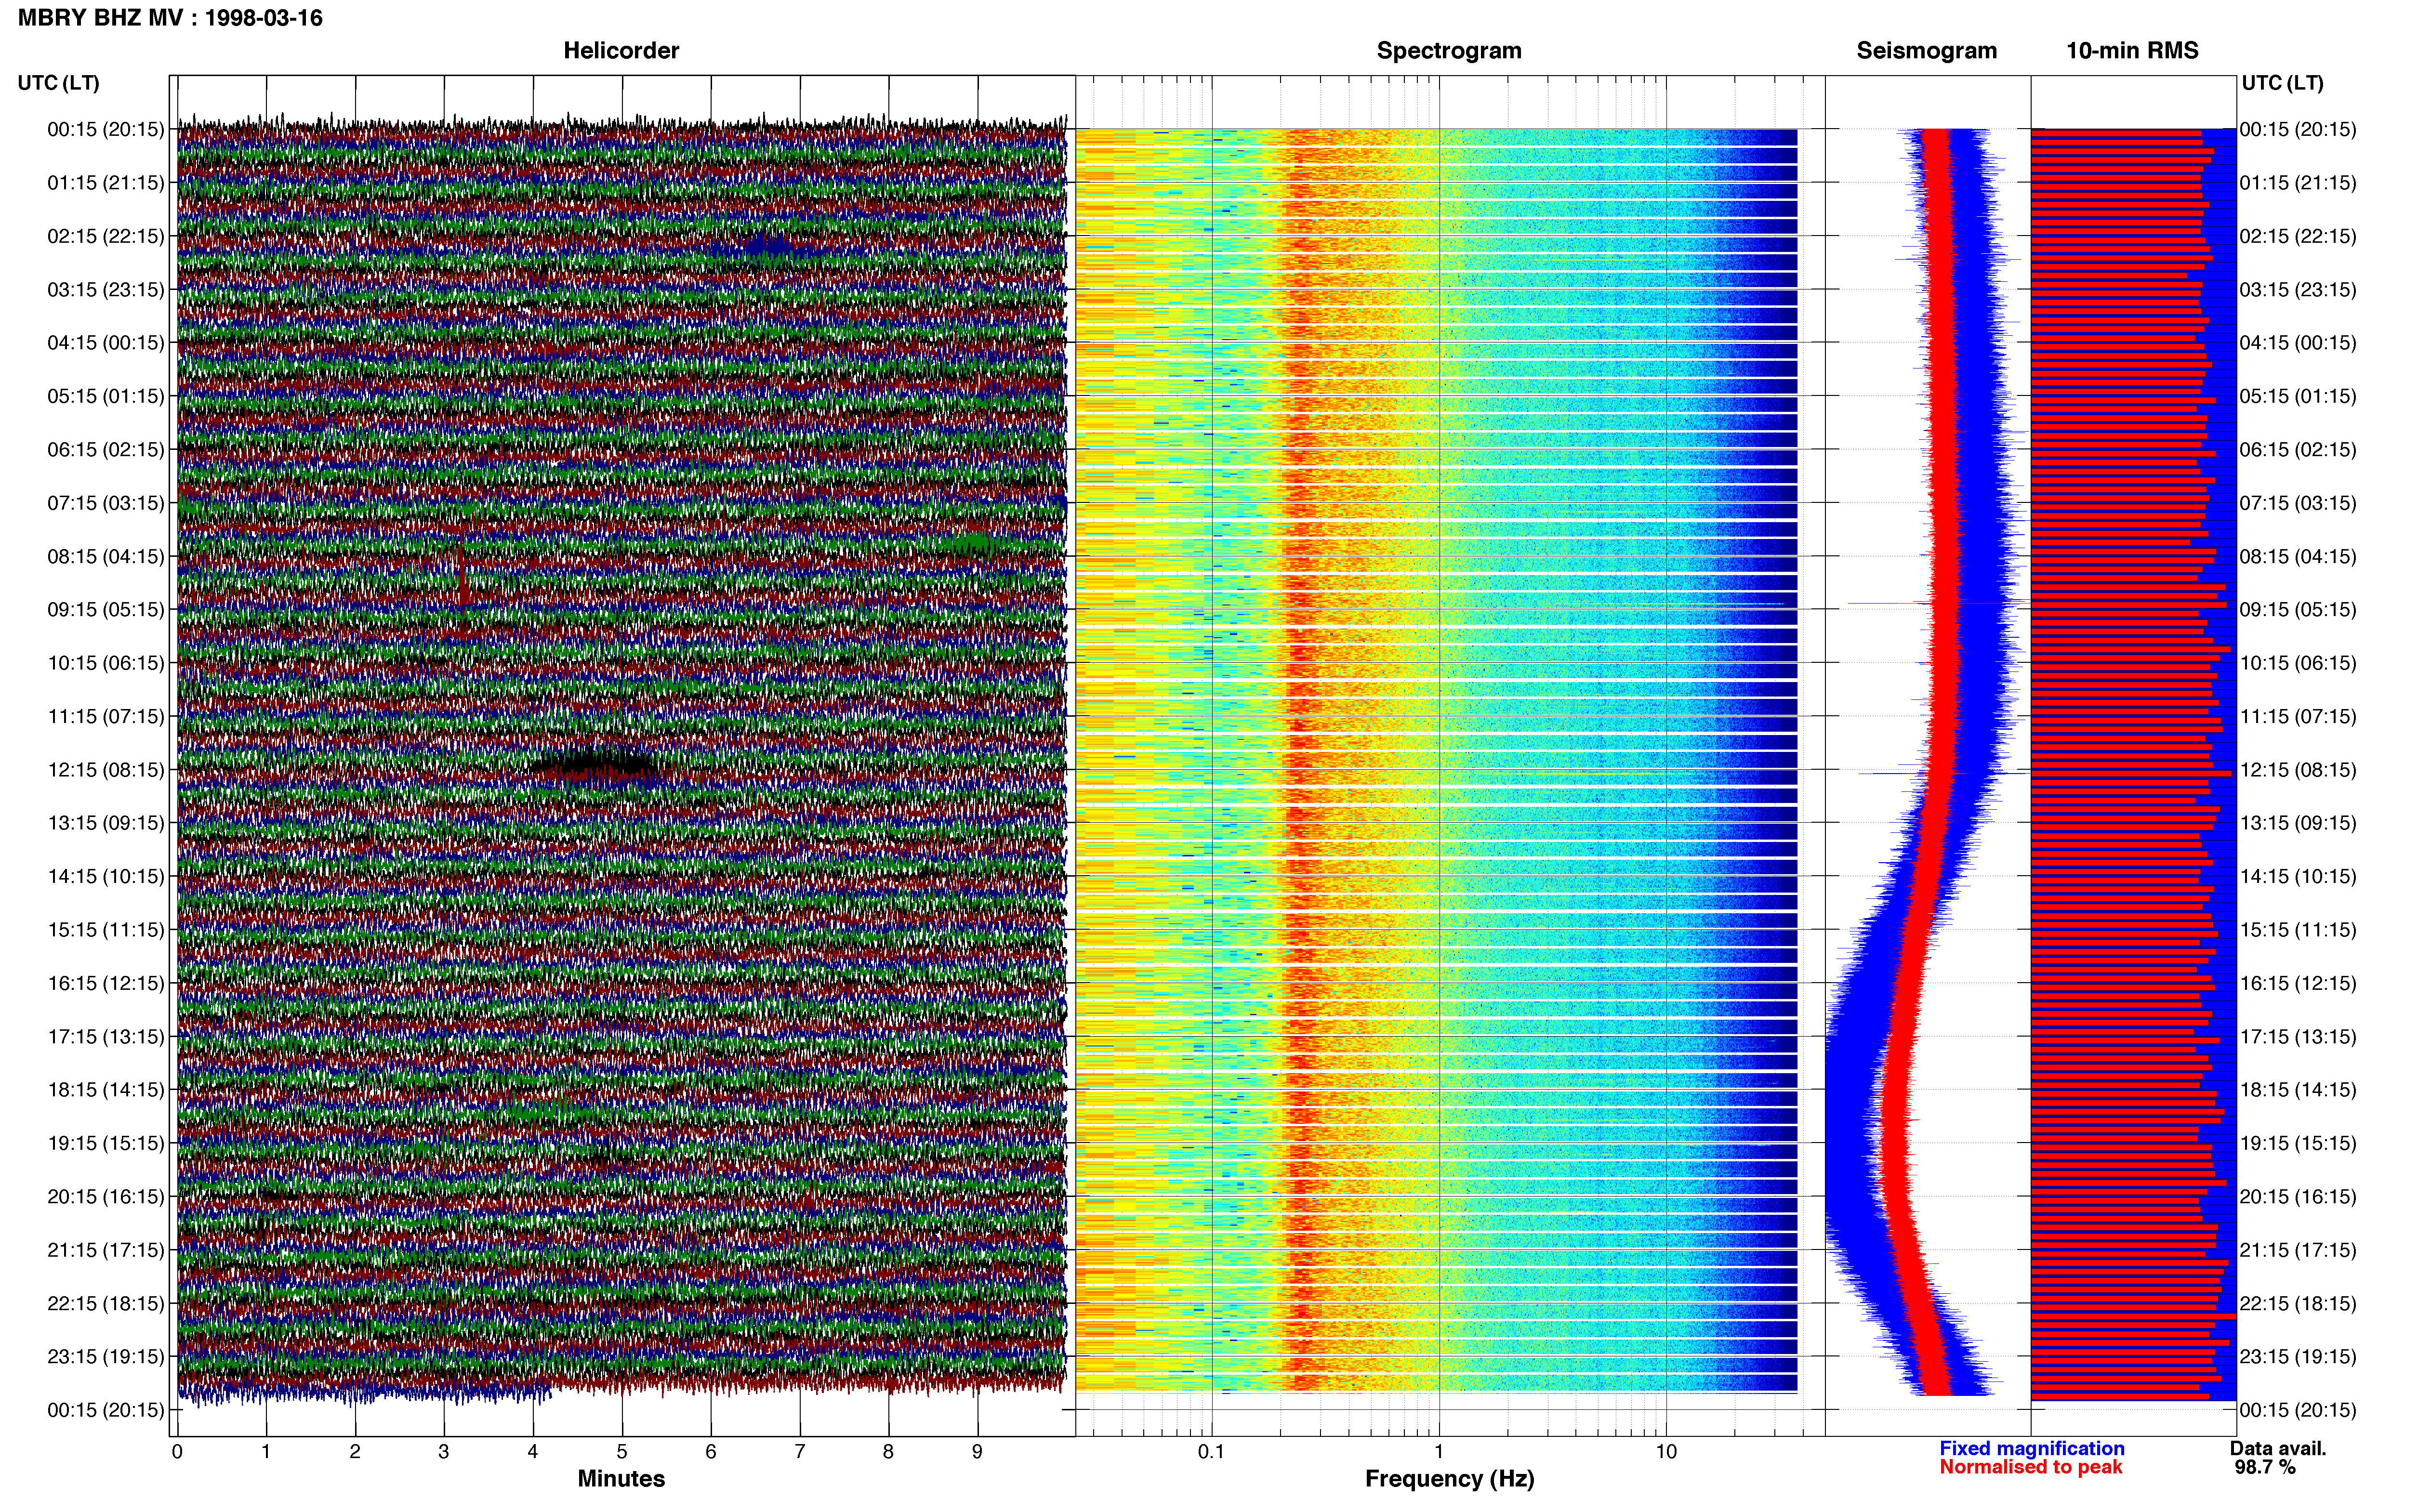Click left time label '04:15 (00:15)'

105,343
